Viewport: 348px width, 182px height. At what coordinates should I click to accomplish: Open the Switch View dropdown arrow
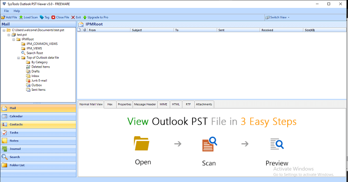coord(289,17)
